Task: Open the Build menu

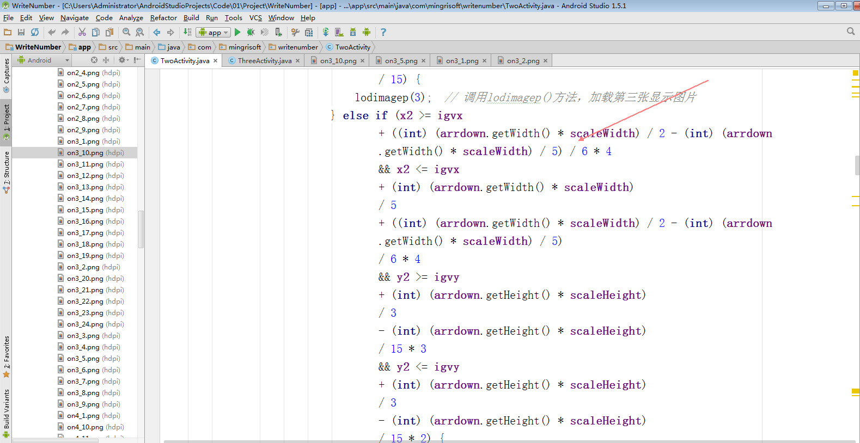Action: pos(191,17)
